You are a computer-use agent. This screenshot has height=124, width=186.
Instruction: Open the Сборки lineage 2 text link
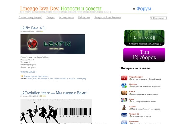(136, 77)
